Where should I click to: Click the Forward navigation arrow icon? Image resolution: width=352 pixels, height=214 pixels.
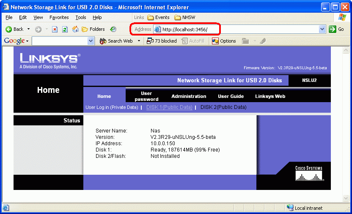[38, 29]
